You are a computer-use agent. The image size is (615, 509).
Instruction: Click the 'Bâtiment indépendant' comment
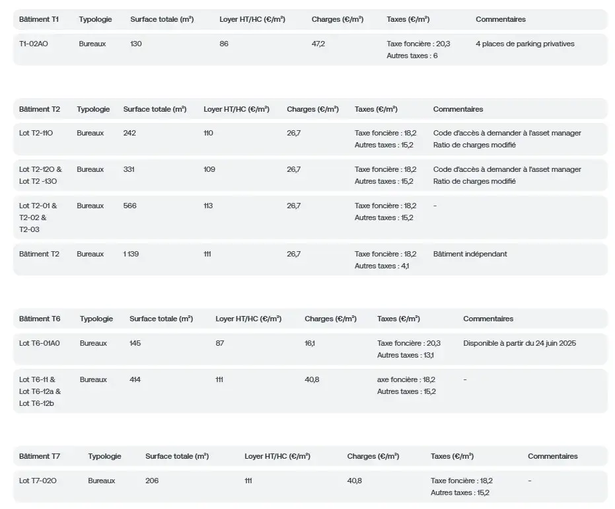[470, 254]
